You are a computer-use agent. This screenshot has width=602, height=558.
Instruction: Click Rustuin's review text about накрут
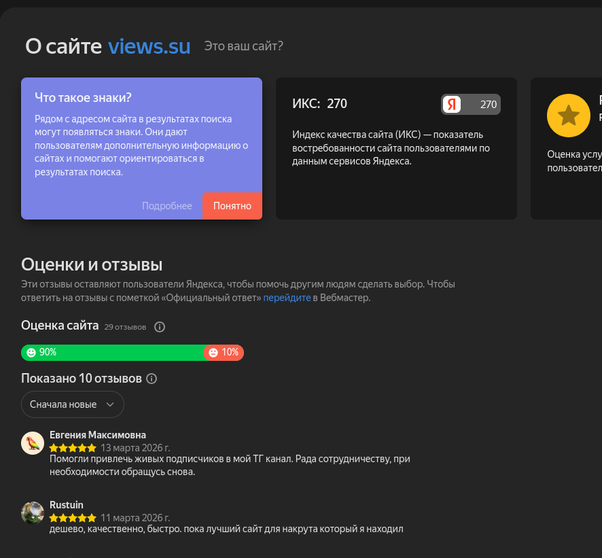pyautogui.click(x=226, y=529)
